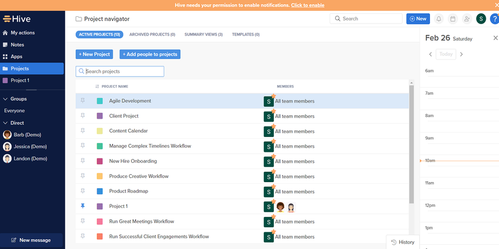Go to next day in calendar
The height and width of the screenshot is (249, 499).
pyautogui.click(x=461, y=54)
